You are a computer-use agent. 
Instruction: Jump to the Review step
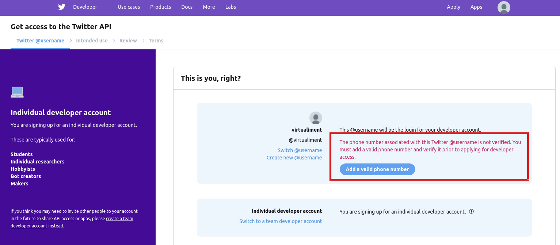tap(128, 41)
